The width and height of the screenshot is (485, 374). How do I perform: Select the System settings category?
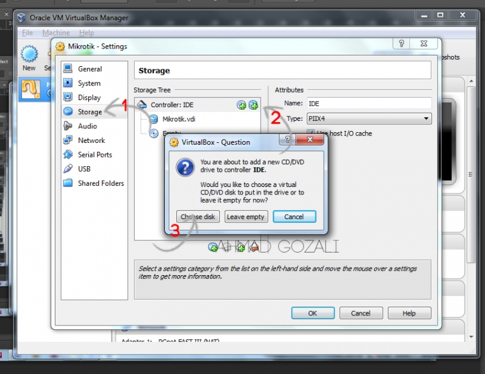89,83
